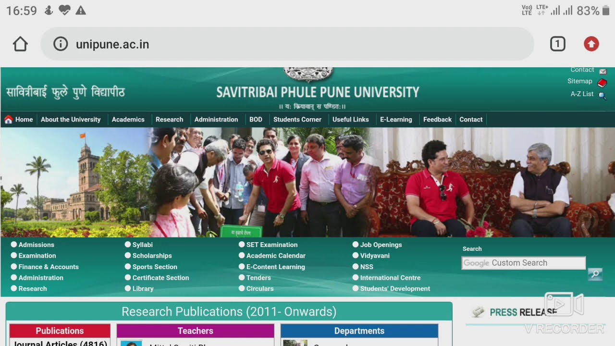Open the Research menu in navbar

click(170, 120)
